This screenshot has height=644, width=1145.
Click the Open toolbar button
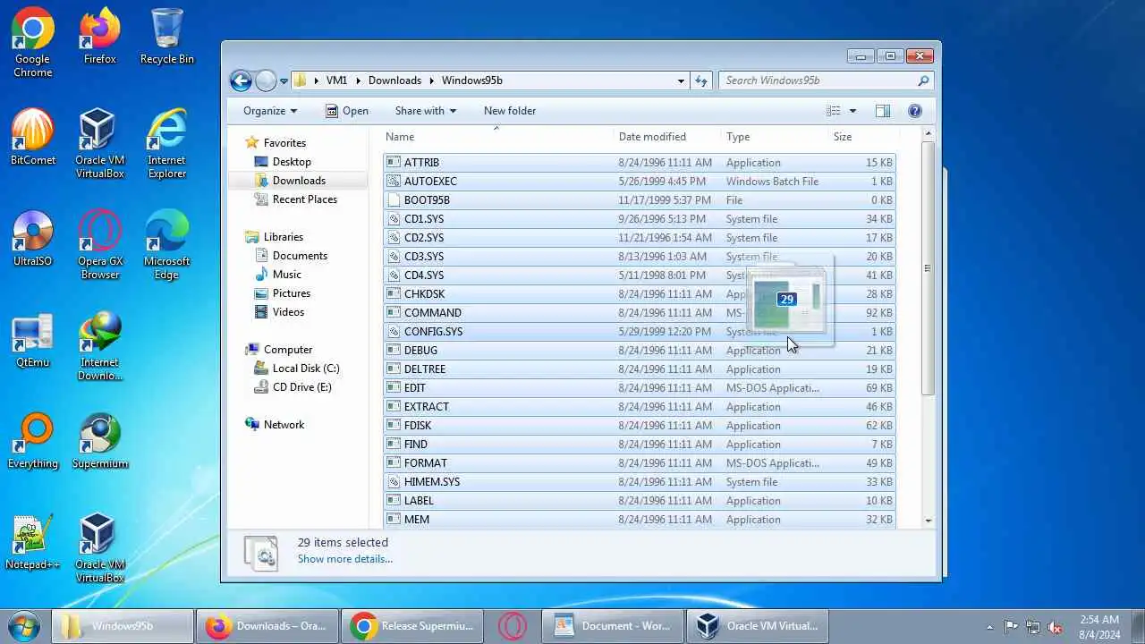click(x=347, y=111)
